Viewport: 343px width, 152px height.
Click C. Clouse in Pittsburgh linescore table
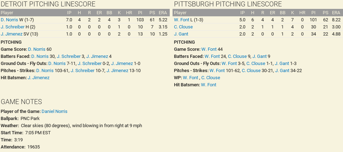[183, 27]
